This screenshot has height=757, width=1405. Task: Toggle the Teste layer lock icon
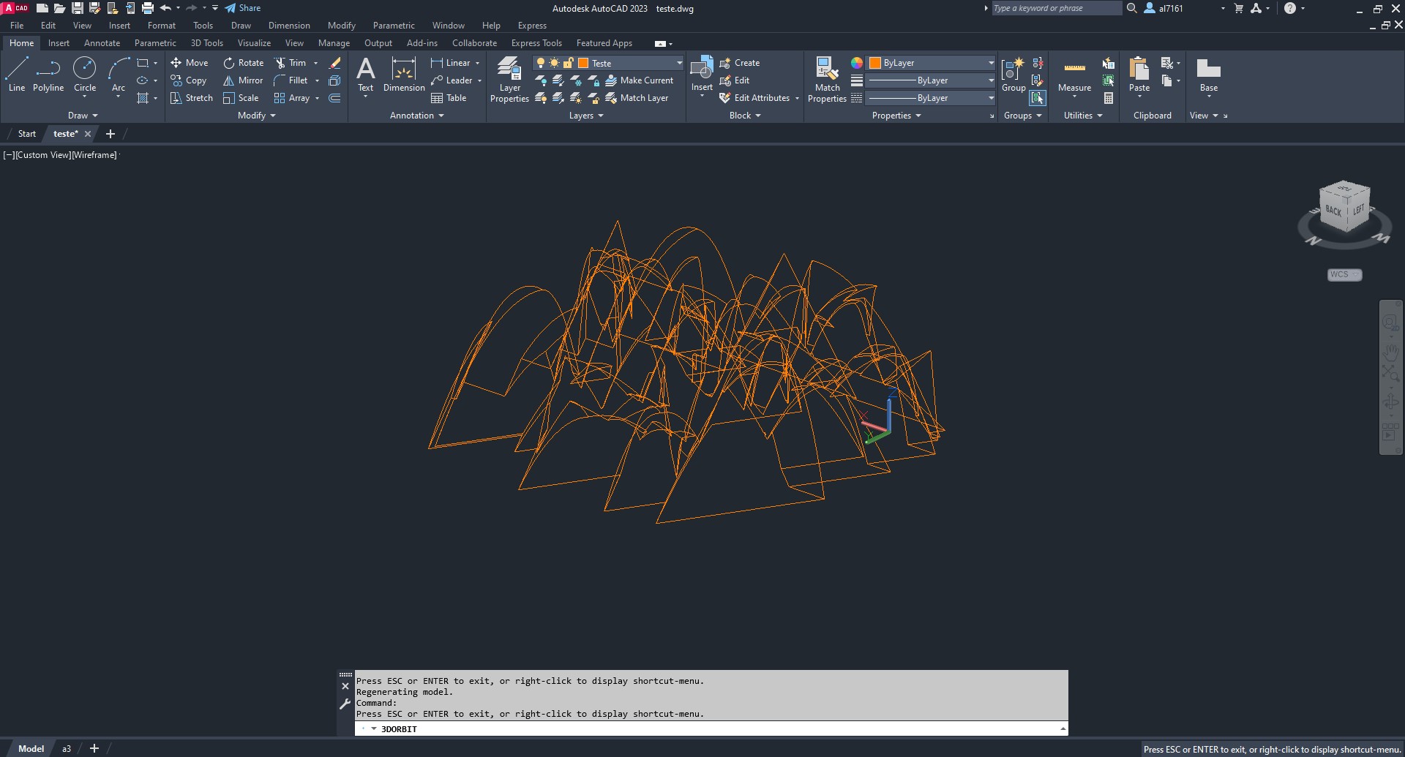click(568, 63)
